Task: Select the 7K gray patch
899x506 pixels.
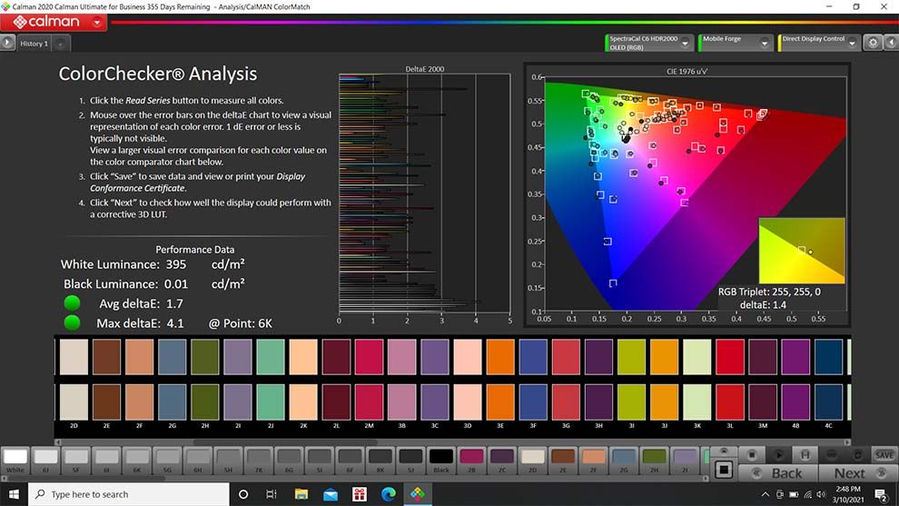Action: point(259,461)
